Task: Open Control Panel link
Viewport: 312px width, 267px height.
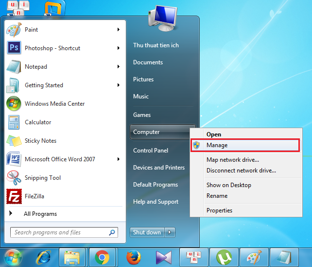Action: coord(150,151)
